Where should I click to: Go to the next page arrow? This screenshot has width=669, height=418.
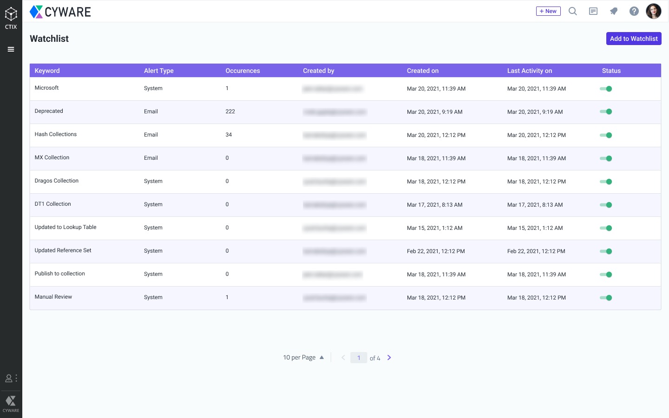pyautogui.click(x=389, y=358)
